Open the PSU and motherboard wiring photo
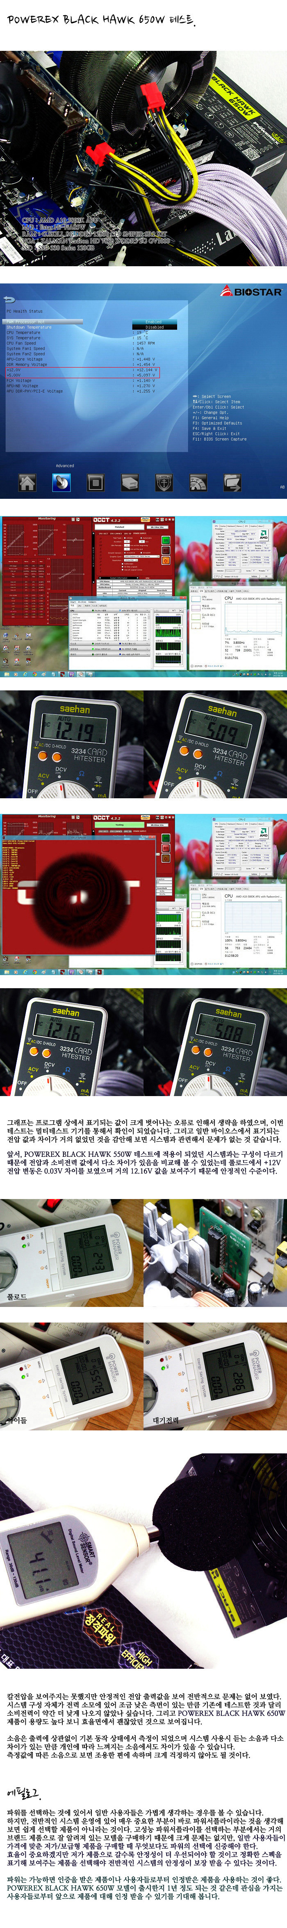 (x=143, y=158)
